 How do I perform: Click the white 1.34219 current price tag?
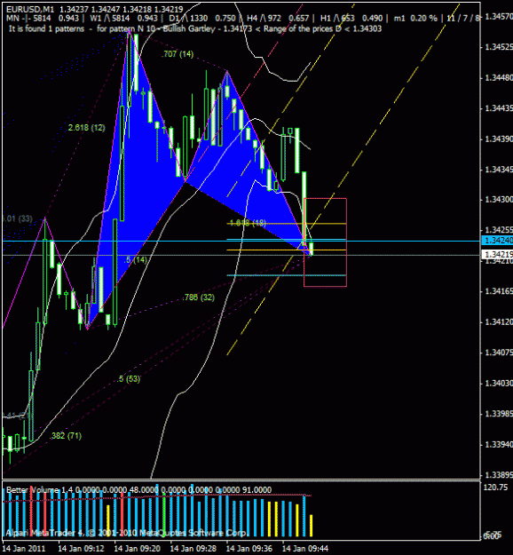pos(497,255)
